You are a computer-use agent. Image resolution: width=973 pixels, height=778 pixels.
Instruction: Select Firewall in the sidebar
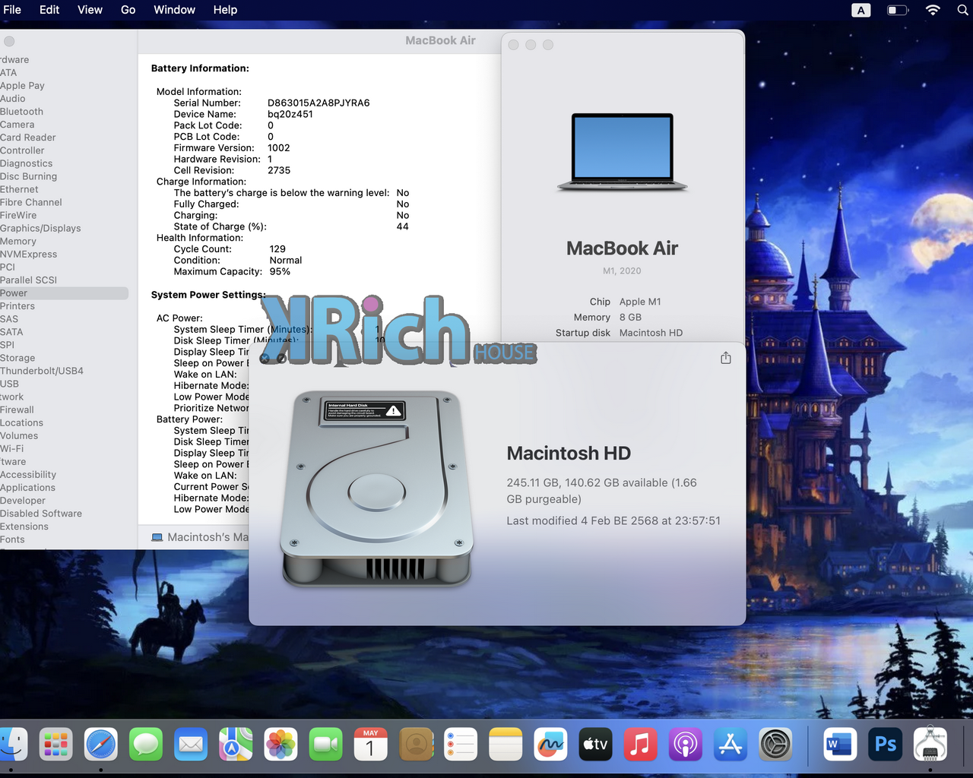coord(17,410)
